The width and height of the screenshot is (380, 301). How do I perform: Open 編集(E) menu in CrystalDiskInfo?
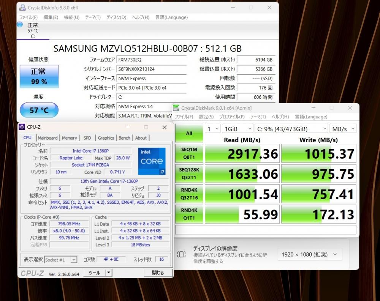pyautogui.click(x=51, y=17)
